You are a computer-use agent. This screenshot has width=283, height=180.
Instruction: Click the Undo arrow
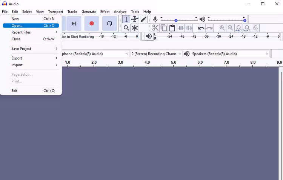click(201, 28)
